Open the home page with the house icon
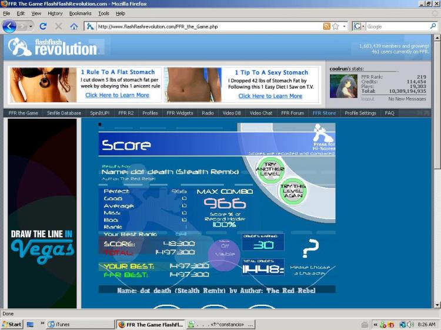 click(x=74, y=26)
